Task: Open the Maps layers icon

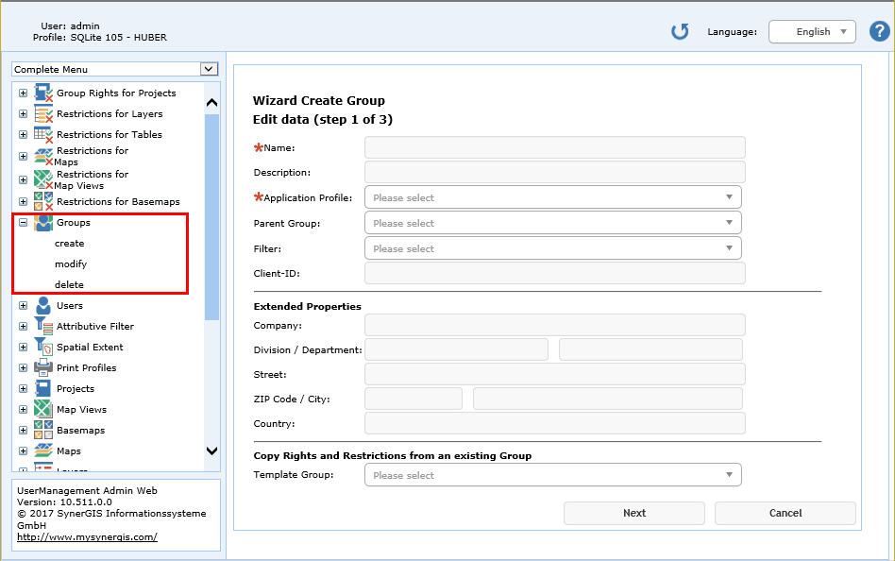Action: [x=42, y=450]
